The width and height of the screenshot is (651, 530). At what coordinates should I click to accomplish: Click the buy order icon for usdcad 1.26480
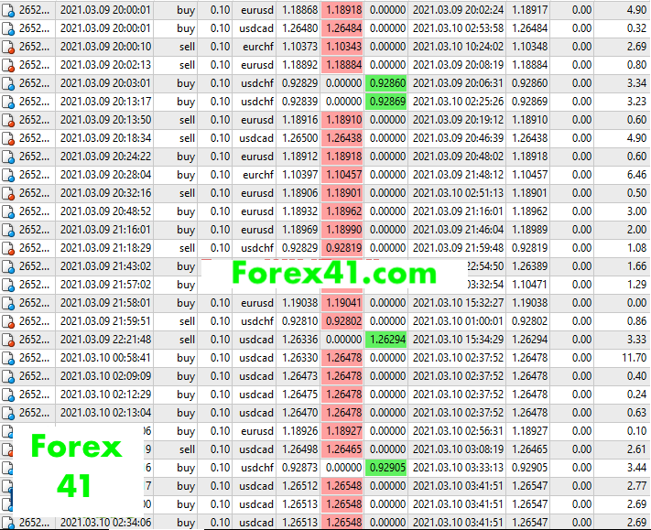coord(8,28)
